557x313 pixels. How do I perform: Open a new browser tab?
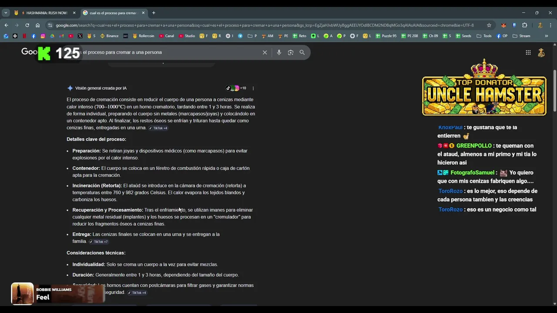pyautogui.click(x=154, y=13)
